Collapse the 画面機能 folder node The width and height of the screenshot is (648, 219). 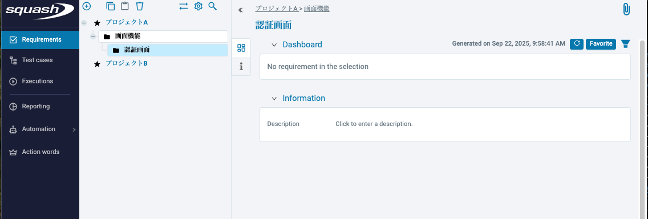pos(93,36)
